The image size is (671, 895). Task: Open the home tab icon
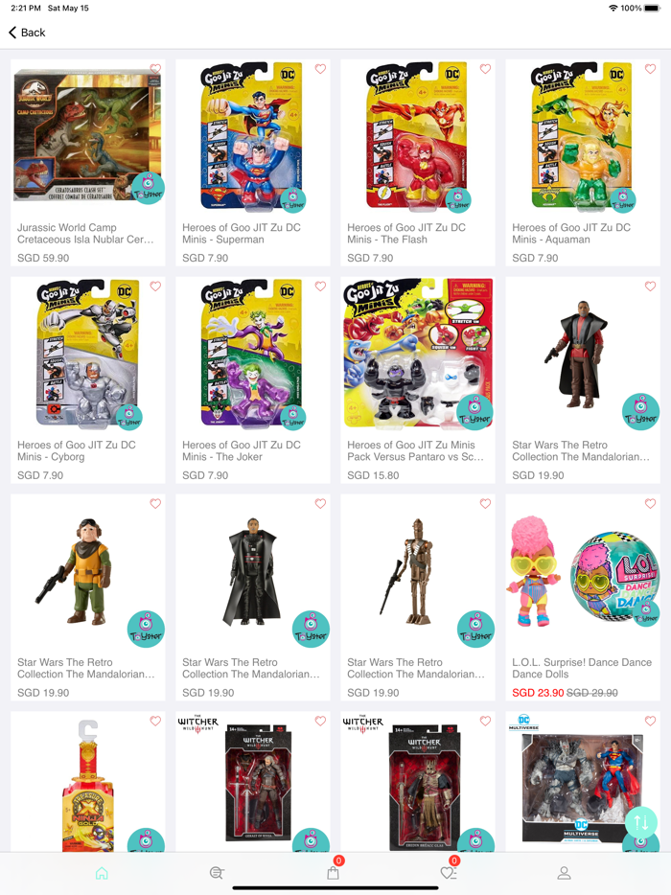click(x=102, y=873)
